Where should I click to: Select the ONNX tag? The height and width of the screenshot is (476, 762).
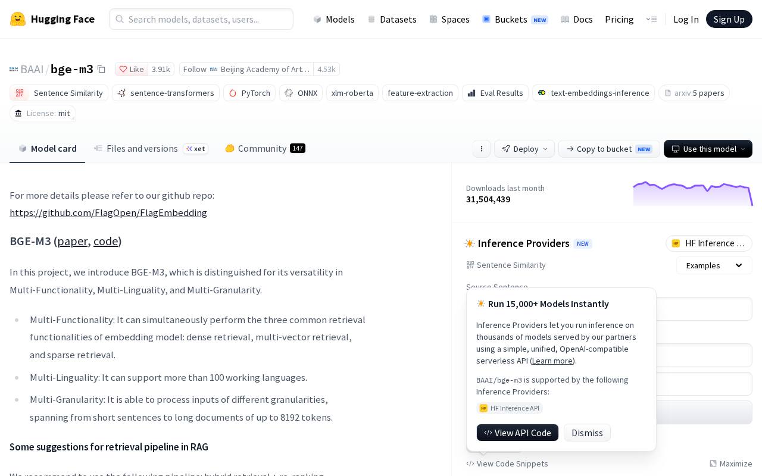point(301,93)
